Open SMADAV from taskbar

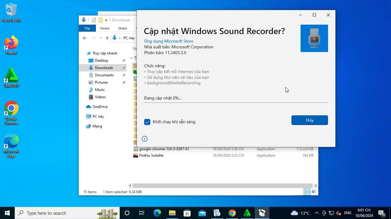[x=247, y=213]
